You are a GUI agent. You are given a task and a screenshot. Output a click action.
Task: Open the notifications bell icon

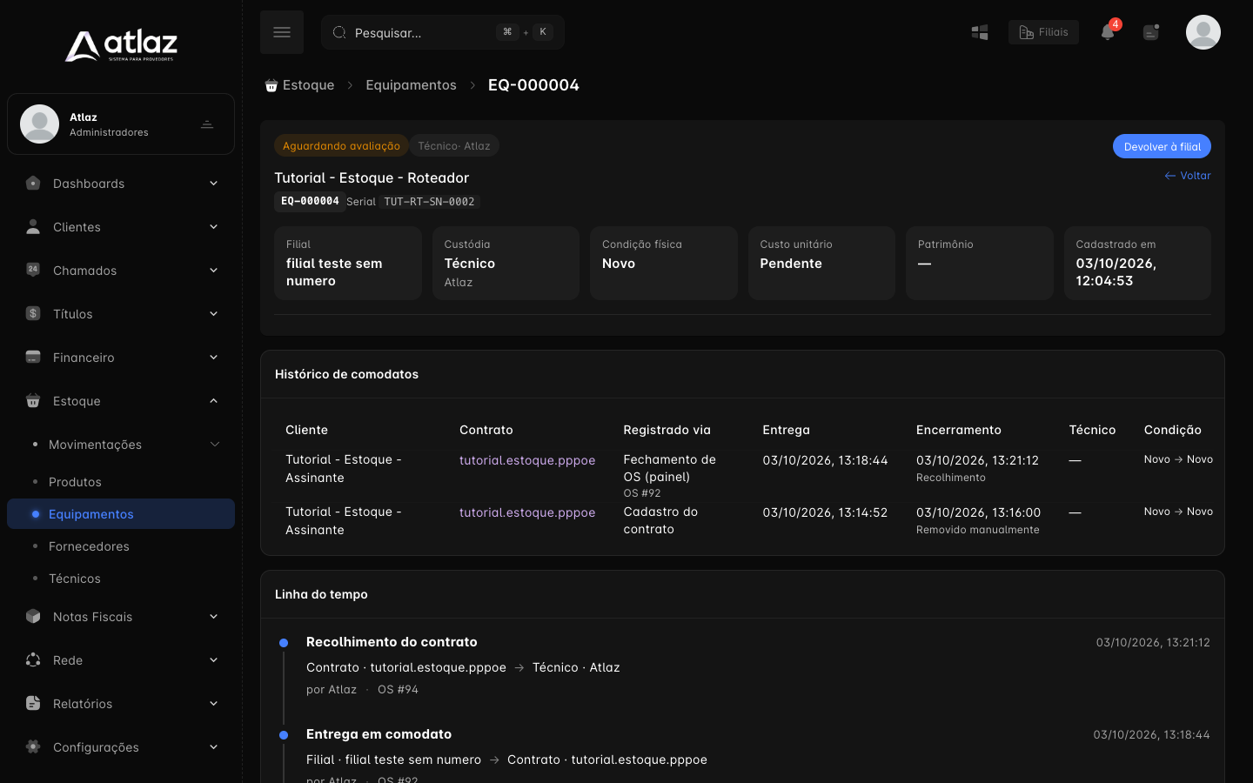coord(1108,32)
